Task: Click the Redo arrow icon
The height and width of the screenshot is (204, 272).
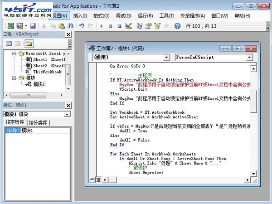Action: point(90,26)
